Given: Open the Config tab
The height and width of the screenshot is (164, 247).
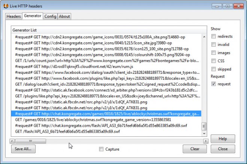Looking at the screenshot, I should (50, 16).
